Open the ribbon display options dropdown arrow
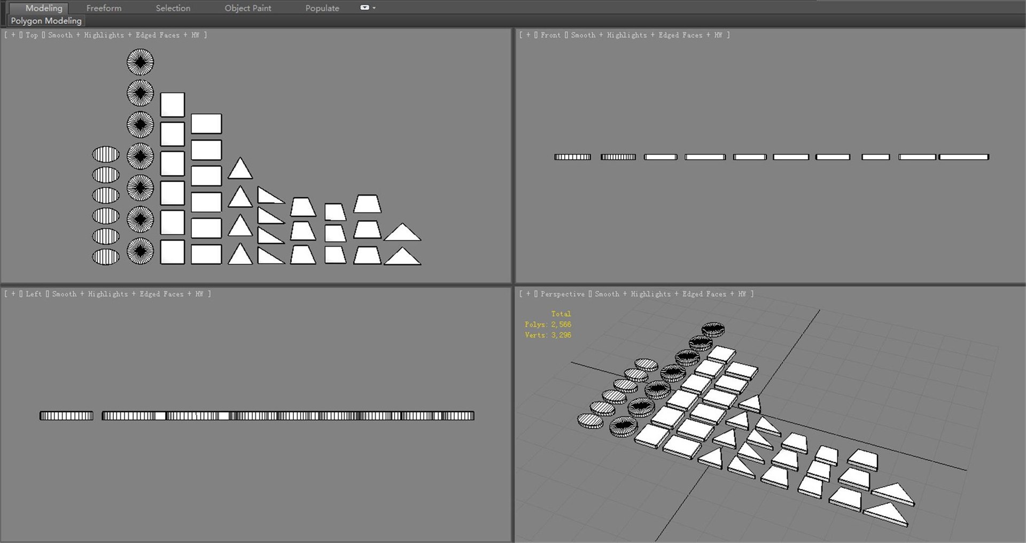This screenshot has width=1026, height=543. [x=374, y=8]
